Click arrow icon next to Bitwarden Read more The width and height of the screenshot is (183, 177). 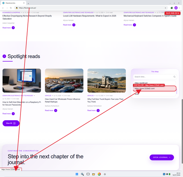(x=13, y=114)
